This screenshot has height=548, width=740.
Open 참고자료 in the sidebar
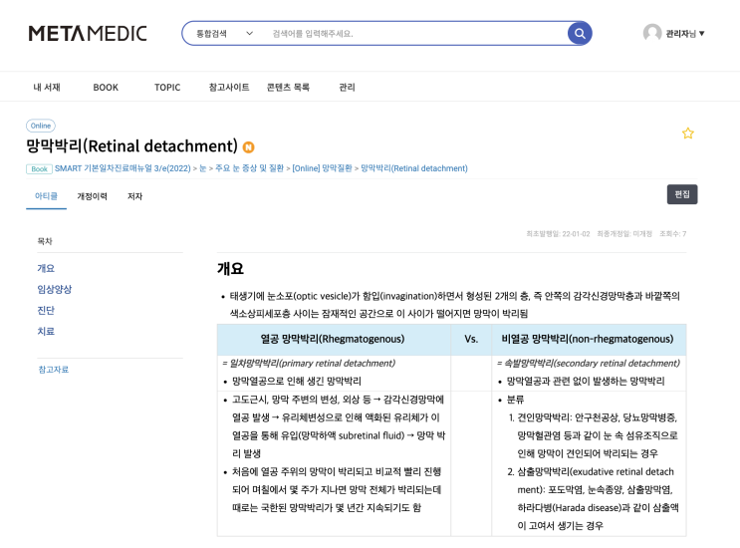click(54, 370)
